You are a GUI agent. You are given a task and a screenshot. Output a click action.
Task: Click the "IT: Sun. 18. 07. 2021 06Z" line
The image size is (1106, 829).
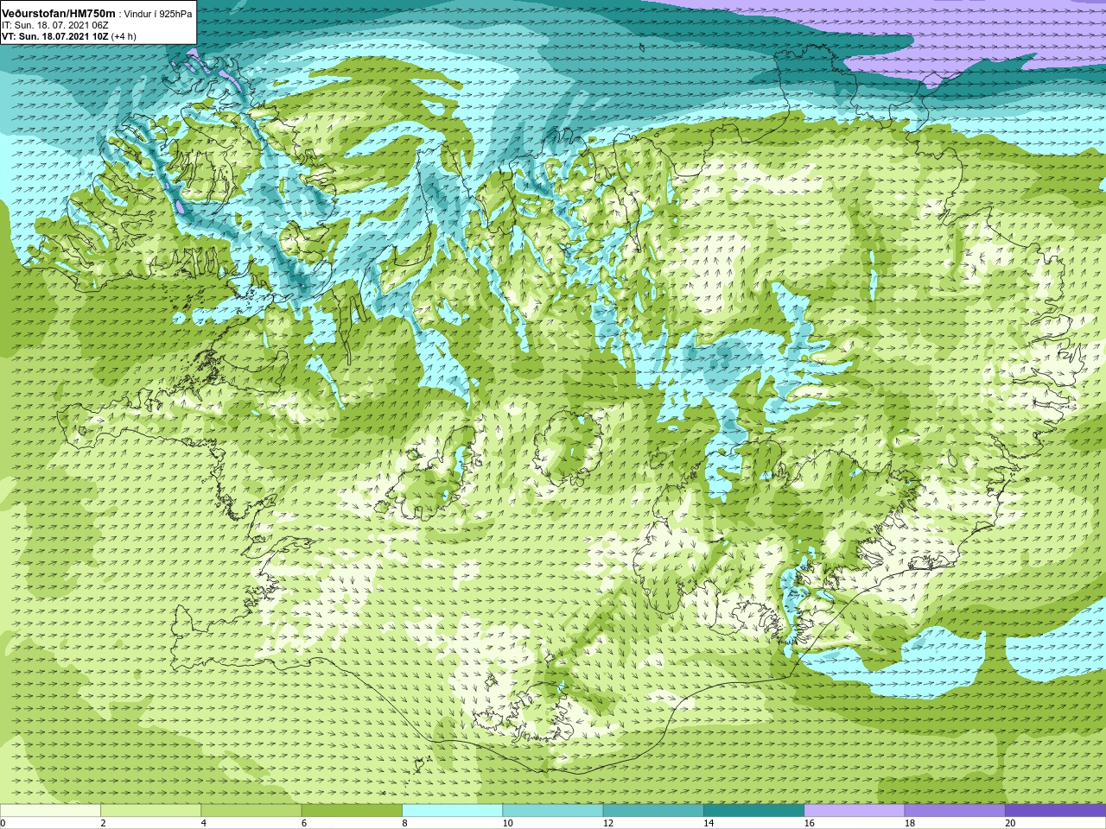(54, 25)
